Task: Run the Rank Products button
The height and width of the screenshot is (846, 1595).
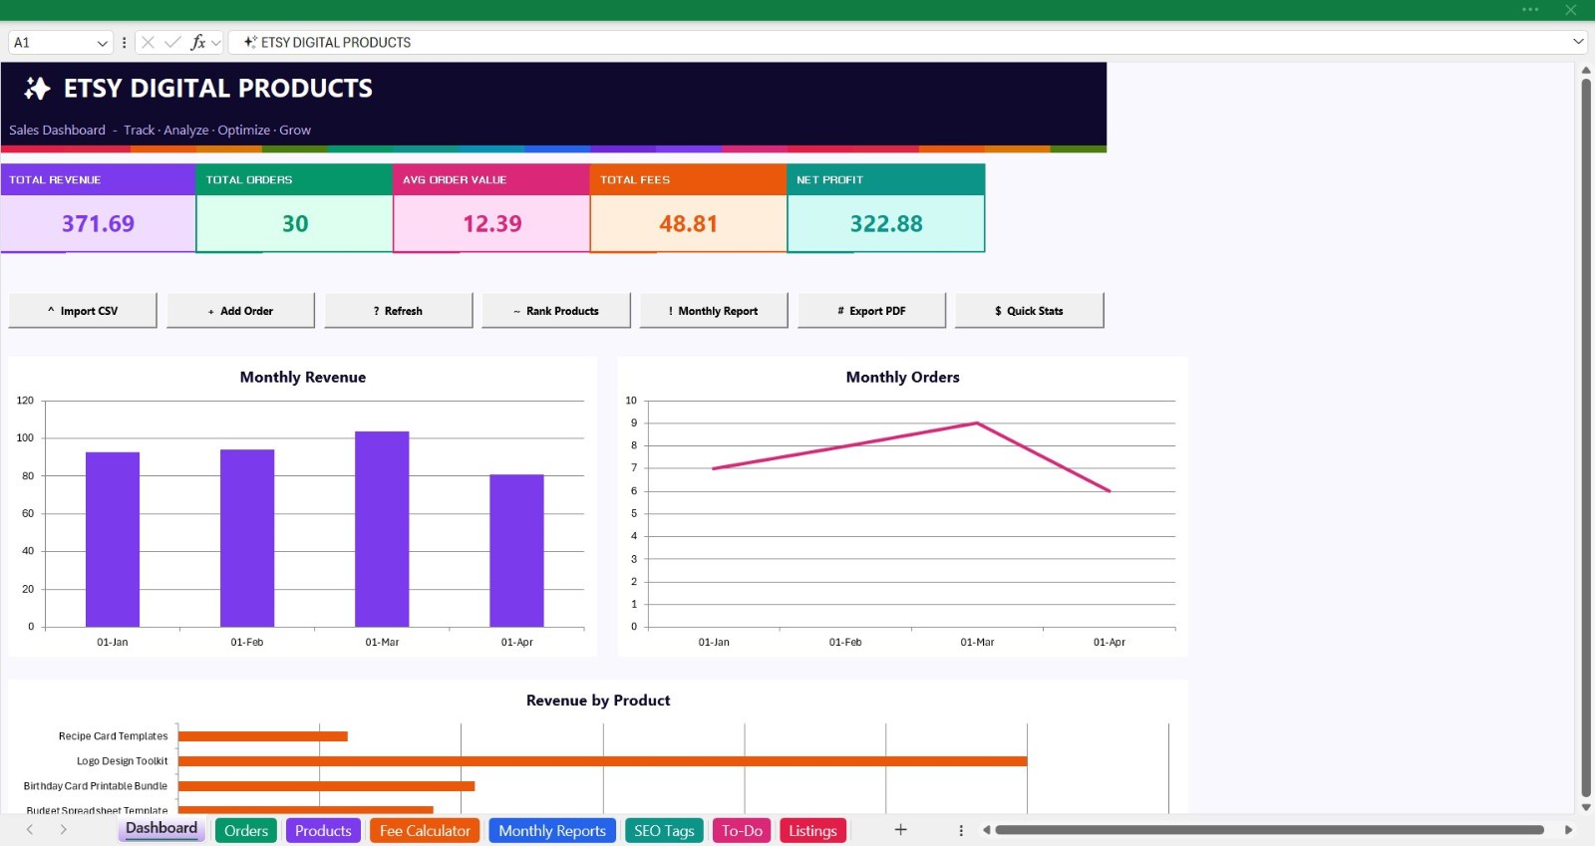Action: coord(556,311)
